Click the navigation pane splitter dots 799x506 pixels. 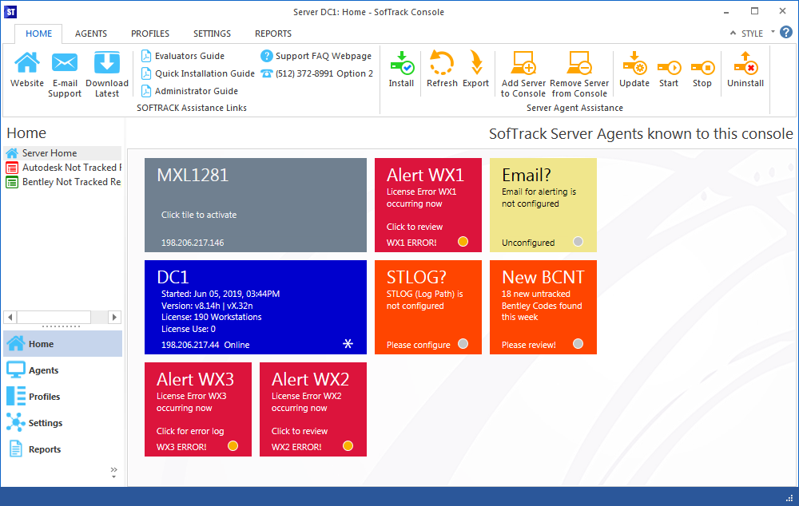pos(62,326)
